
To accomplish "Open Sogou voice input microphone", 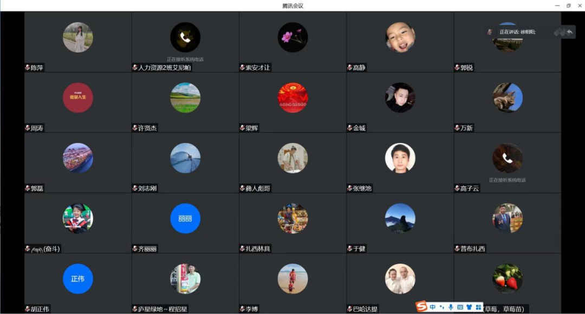I will coord(451,307).
